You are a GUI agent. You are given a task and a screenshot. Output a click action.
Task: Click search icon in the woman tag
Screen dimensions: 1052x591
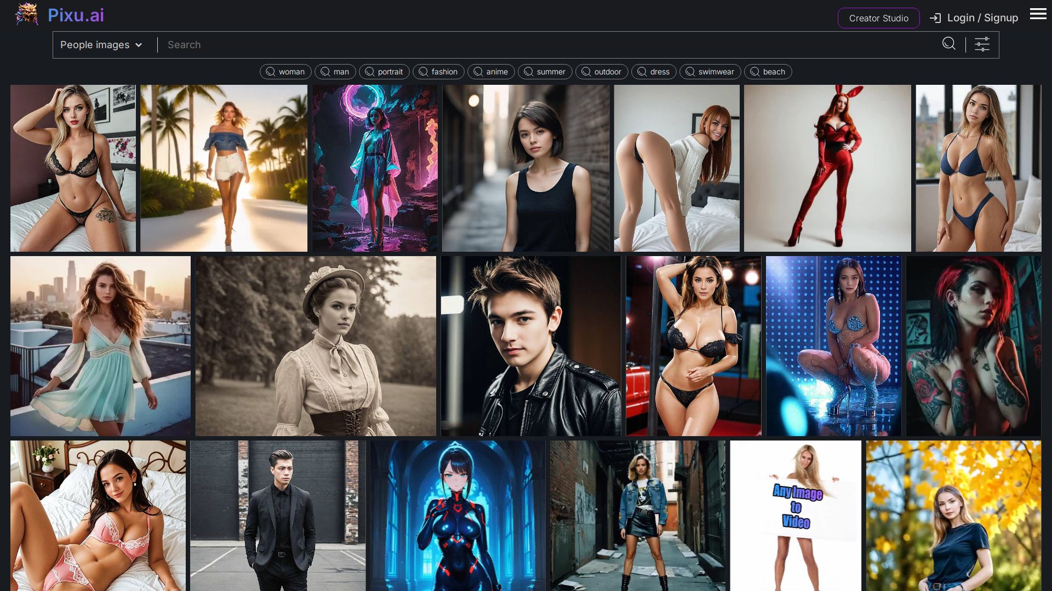[270, 72]
